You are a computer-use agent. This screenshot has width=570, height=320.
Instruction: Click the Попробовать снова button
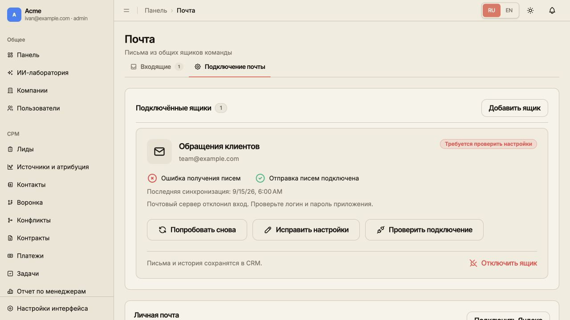(197, 230)
